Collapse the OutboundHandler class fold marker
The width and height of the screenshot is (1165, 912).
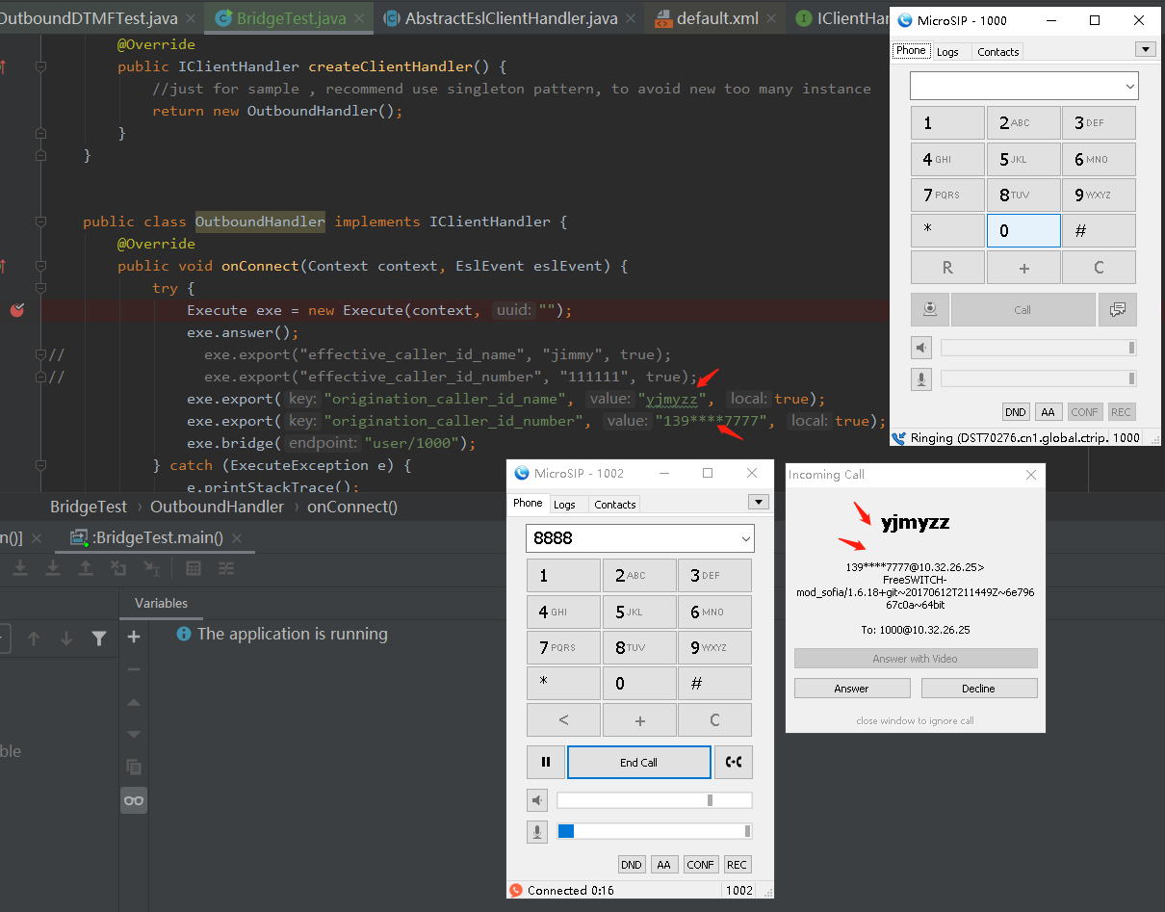coord(40,221)
